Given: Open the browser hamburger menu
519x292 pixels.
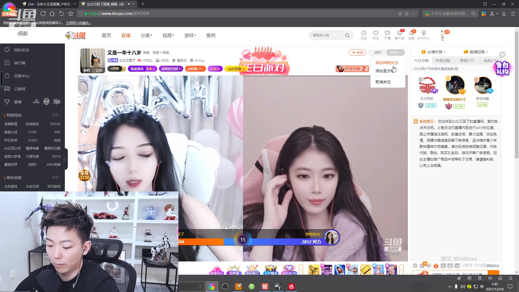Looking at the screenshot, I should pos(513,14).
